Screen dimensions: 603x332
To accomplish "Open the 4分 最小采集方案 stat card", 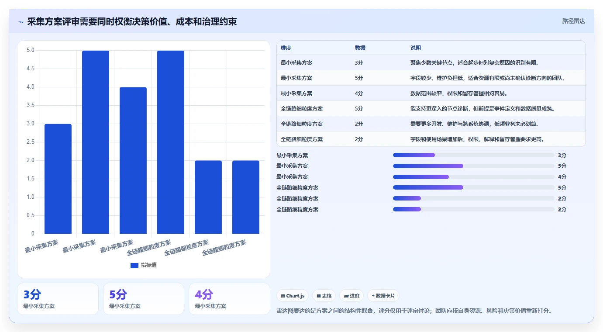I will 229,299.
